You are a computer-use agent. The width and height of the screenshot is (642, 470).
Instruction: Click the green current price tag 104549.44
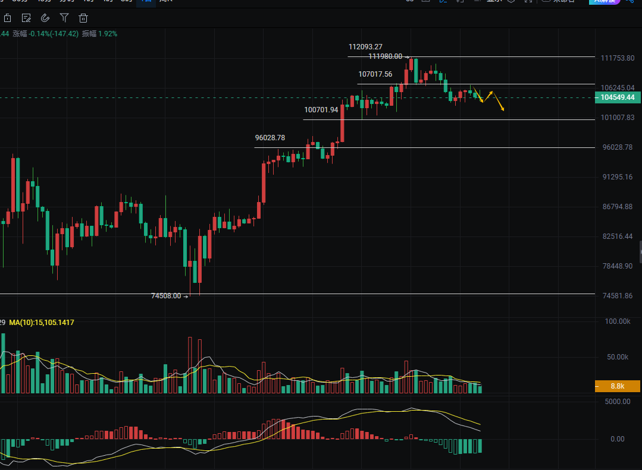pos(617,97)
